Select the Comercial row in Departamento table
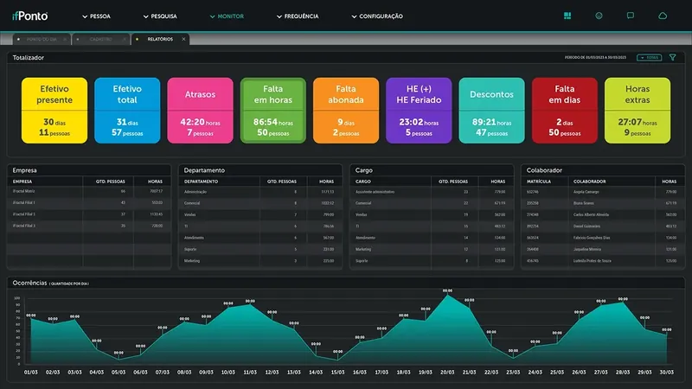Image resolution: width=692 pixels, height=389 pixels. pyautogui.click(x=260, y=203)
